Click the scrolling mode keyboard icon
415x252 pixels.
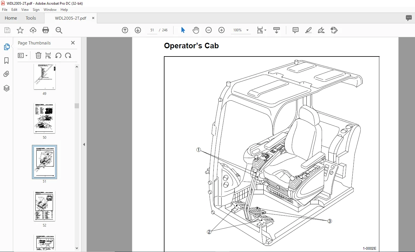pyautogui.click(x=277, y=30)
